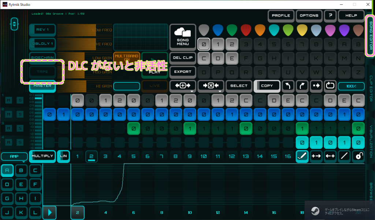Click the green PLAY button
Image resolution: width=375 pixels, height=220 pixels.
(x=155, y=65)
